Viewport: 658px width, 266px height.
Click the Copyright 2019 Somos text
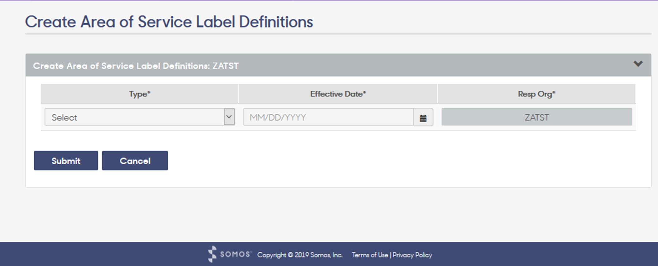(300, 255)
